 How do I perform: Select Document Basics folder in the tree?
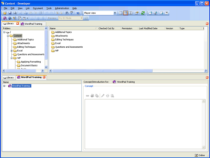[29, 66]
